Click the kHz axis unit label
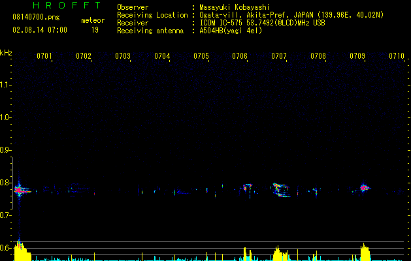 (6, 53)
